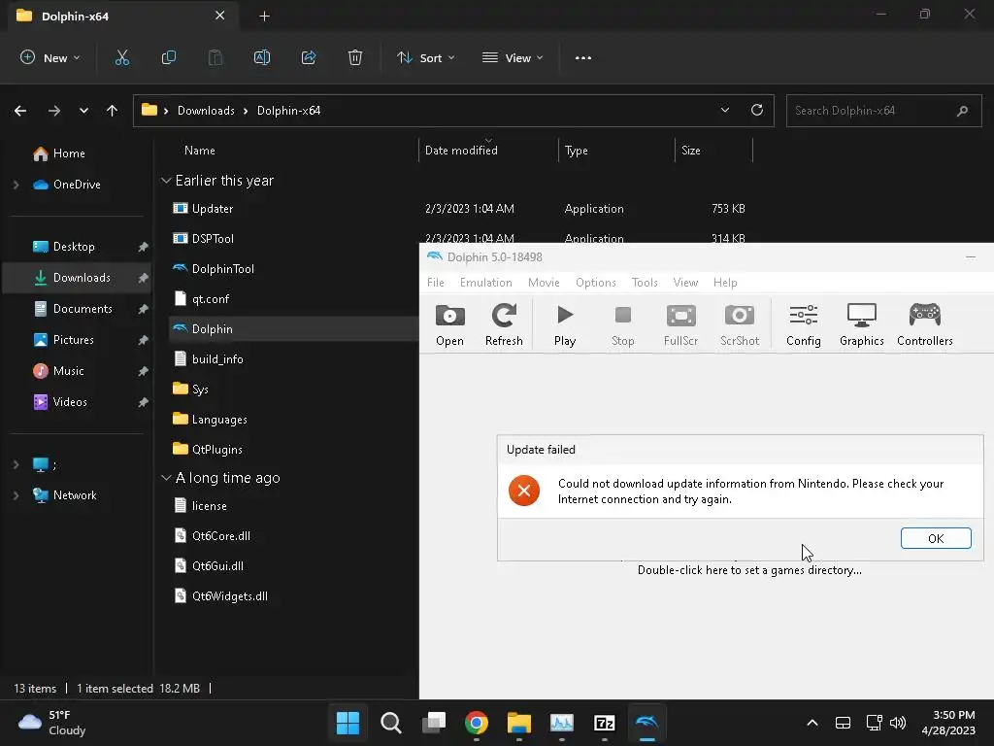
Task: Open Dolphin Movie menu
Action: (x=544, y=283)
